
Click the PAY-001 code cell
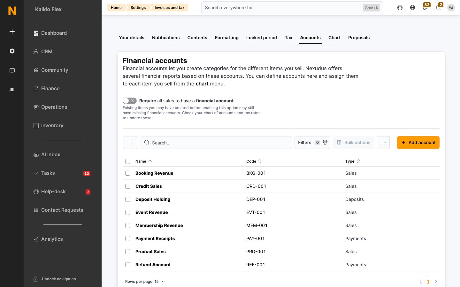point(256,239)
